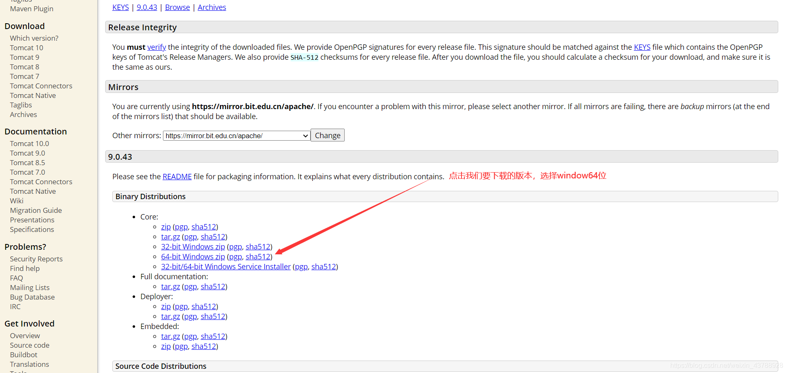Image resolution: width=787 pixels, height=373 pixels.
Task: Open sha512 checksum for Windows Service Installer
Action: (x=323, y=267)
